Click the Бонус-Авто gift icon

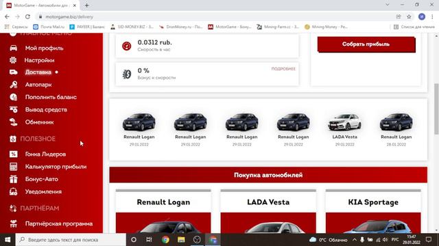click(13, 179)
